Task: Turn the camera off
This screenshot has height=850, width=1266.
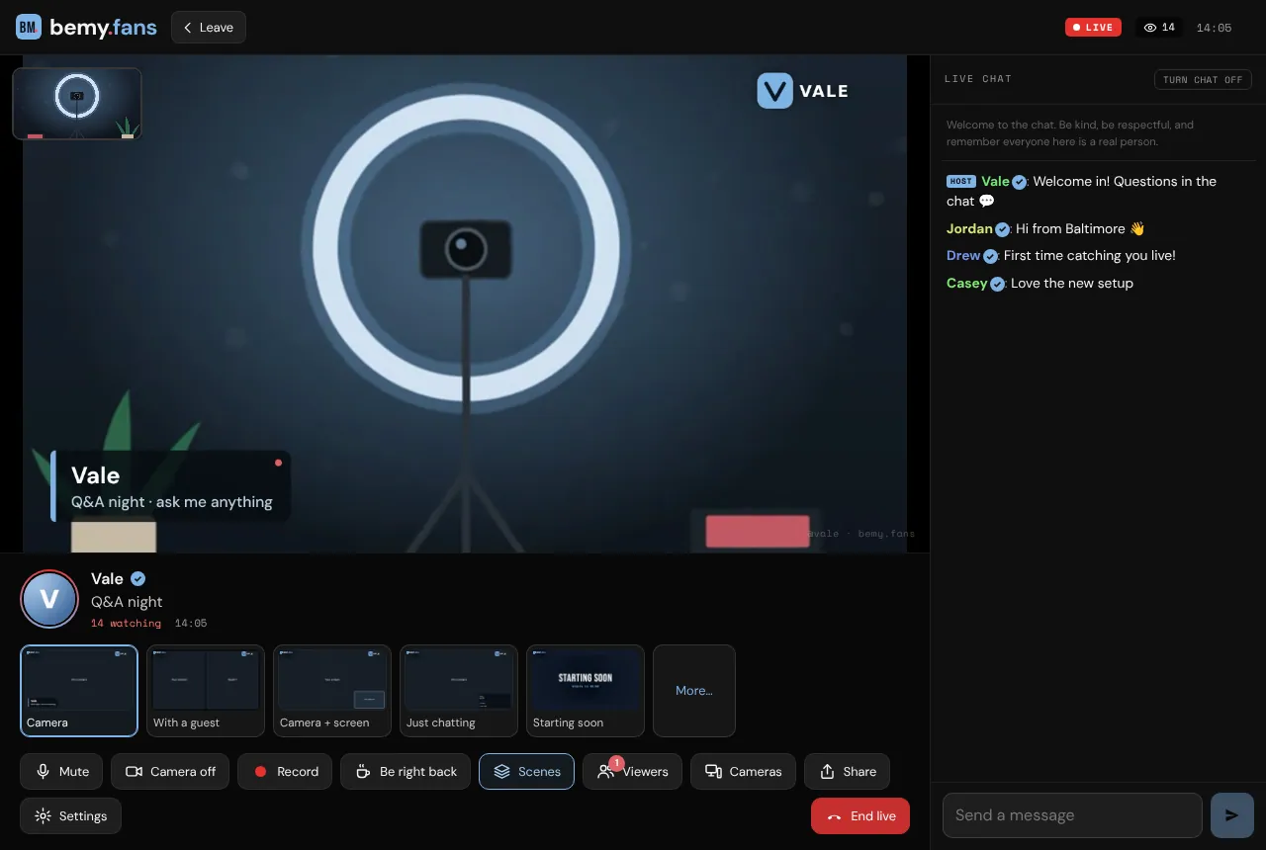Action: click(170, 771)
